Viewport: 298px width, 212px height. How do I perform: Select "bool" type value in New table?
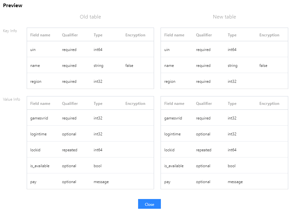click(x=232, y=166)
